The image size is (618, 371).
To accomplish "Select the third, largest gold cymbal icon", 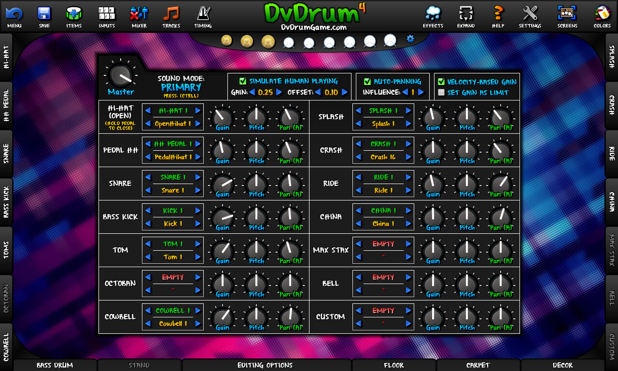I will [x=268, y=42].
